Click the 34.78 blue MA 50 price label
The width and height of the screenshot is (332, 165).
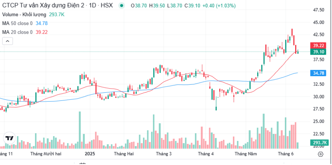[318, 73]
